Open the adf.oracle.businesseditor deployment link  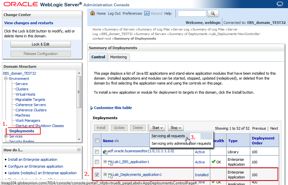(141, 151)
